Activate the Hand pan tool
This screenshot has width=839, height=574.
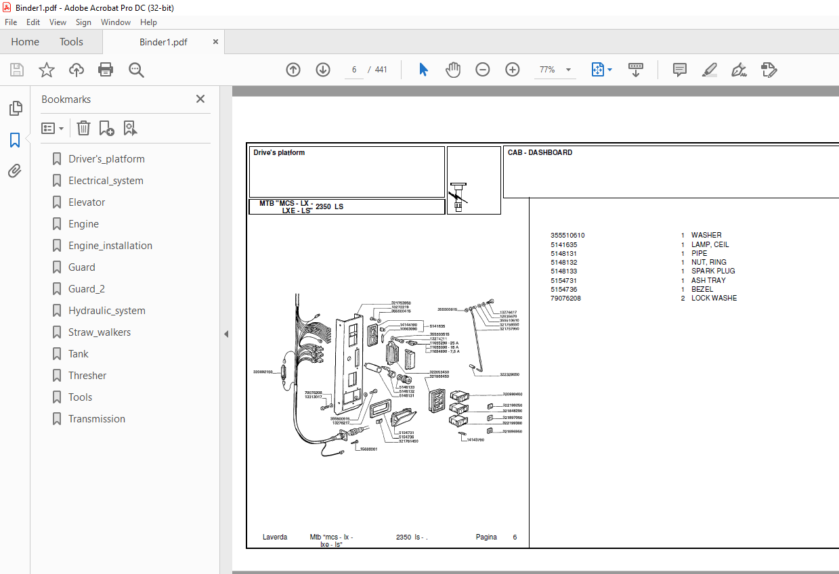453,70
